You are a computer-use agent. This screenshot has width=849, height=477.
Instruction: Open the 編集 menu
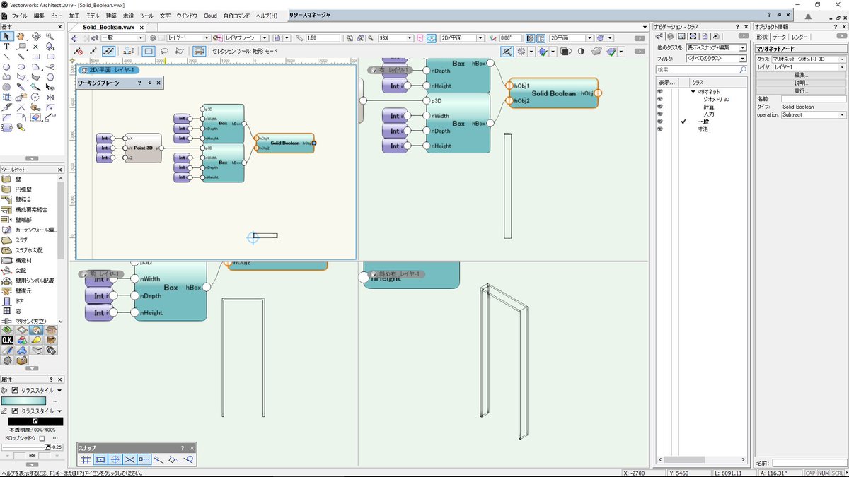click(39, 16)
